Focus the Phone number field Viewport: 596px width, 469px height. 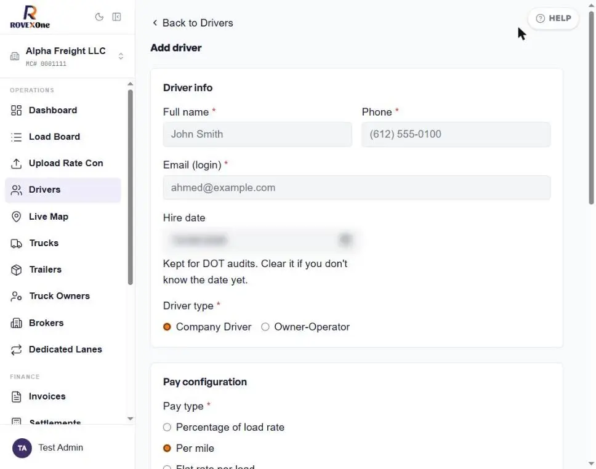pos(456,134)
